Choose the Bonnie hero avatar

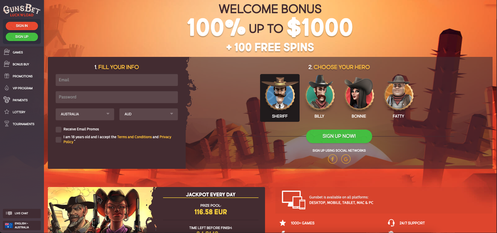[x=359, y=97]
